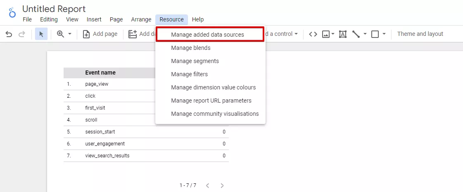Click the Looker Studio logo icon

(x=12, y=13)
